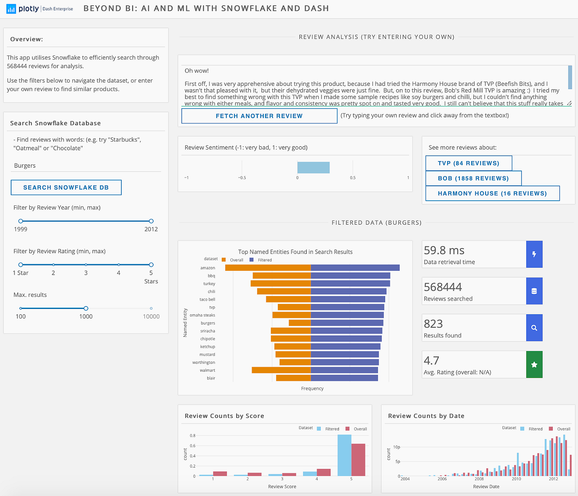Click the 1 Star rating slider handle

pyautogui.click(x=21, y=265)
